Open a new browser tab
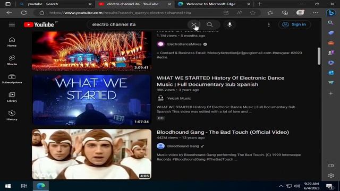340x191 pixels. coord(260,4)
